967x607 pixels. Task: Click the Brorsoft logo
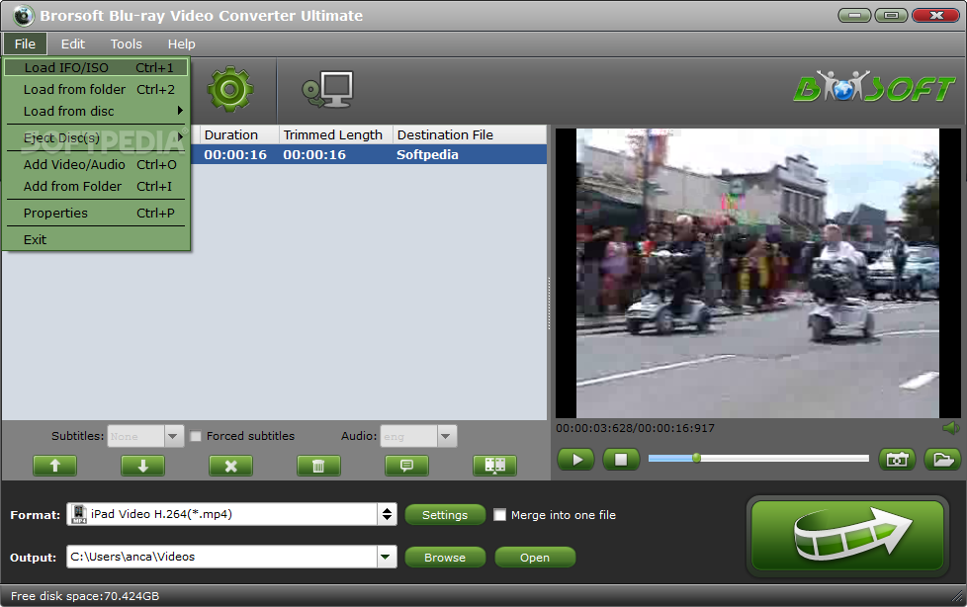874,88
